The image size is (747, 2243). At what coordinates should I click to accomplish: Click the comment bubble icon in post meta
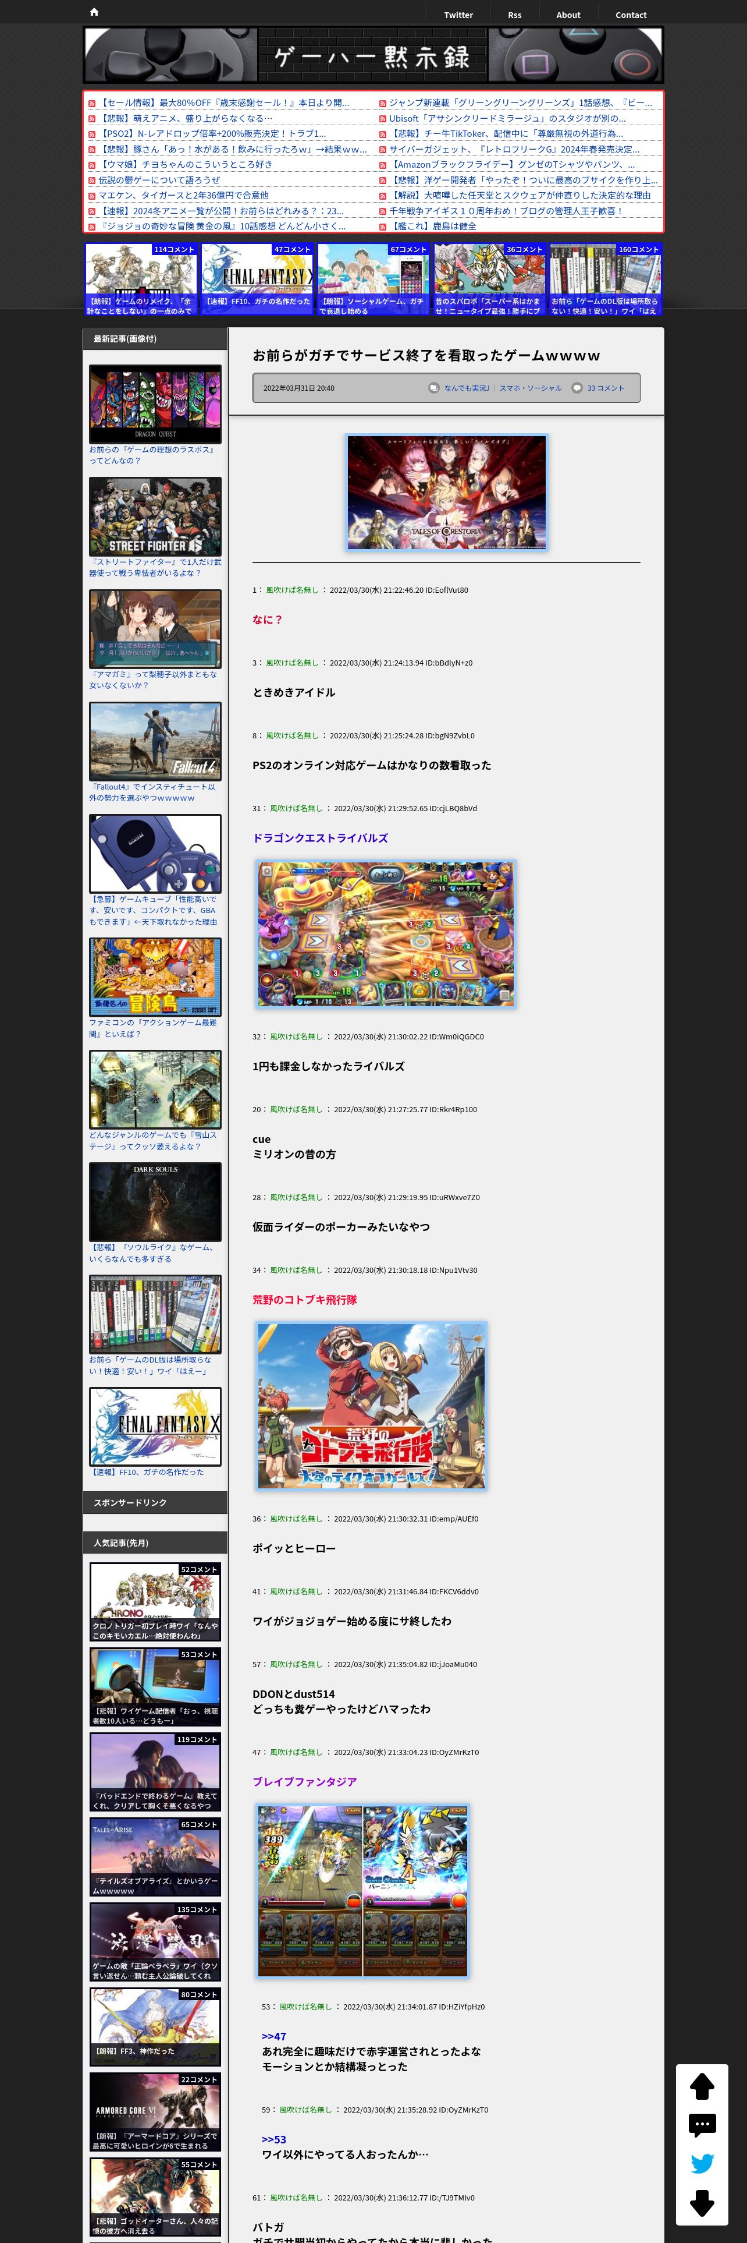tap(577, 388)
